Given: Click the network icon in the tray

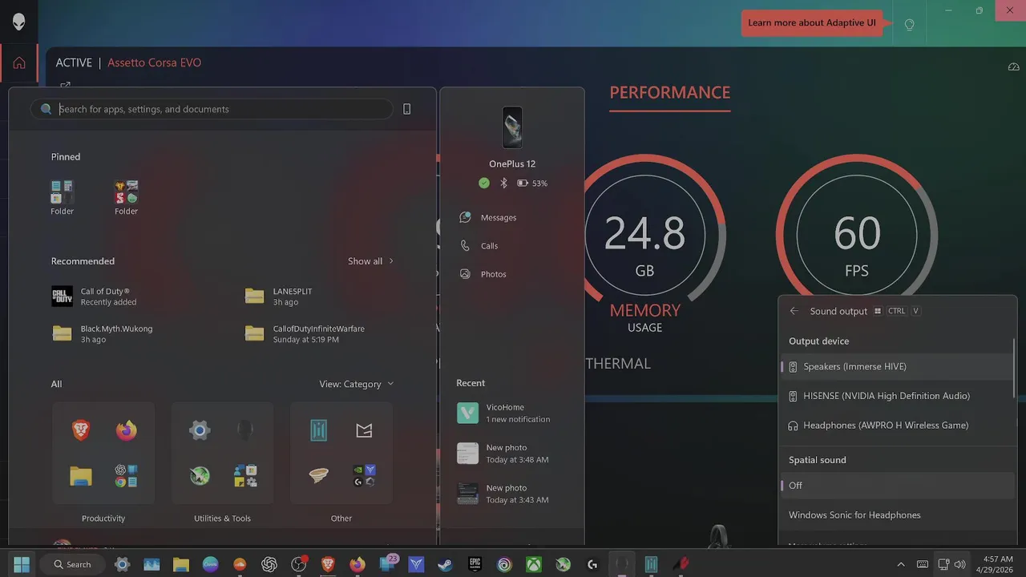Looking at the screenshot, I should pos(943,564).
